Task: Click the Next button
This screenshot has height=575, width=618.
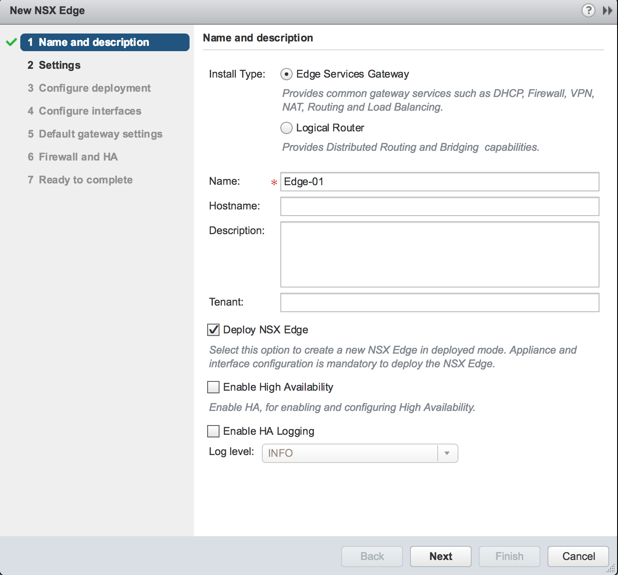Action: pos(441,556)
